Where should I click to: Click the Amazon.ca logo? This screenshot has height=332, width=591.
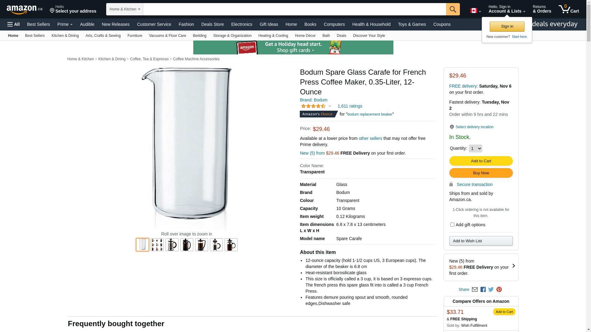[25, 9]
